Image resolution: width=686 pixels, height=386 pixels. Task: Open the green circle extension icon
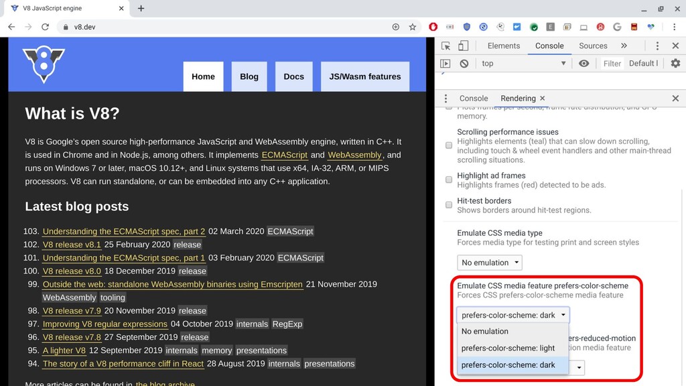pos(534,27)
